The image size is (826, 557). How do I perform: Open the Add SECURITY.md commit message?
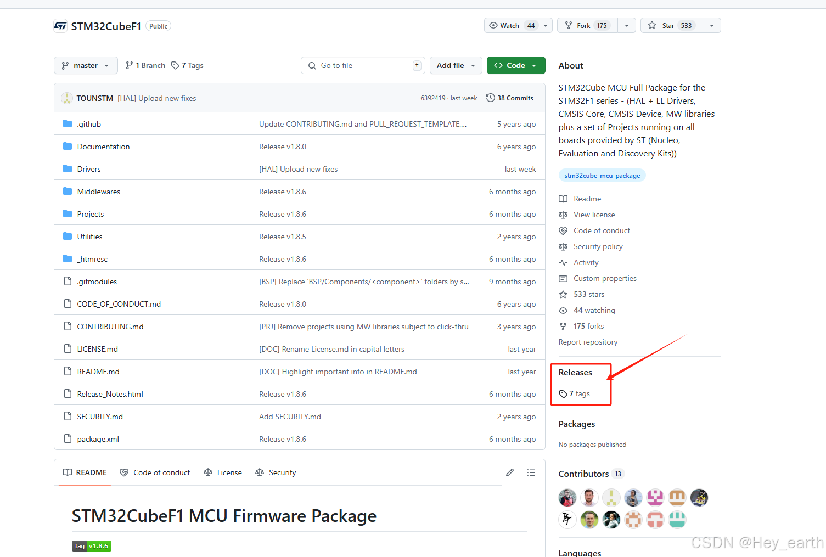pyautogui.click(x=290, y=417)
